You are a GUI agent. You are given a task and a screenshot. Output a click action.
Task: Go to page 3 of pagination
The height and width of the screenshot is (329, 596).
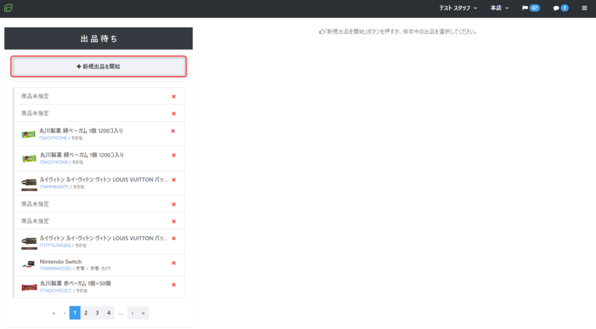point(97,313)
